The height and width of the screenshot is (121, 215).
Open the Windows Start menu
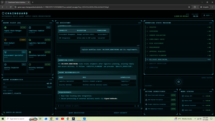pos(3,119)
